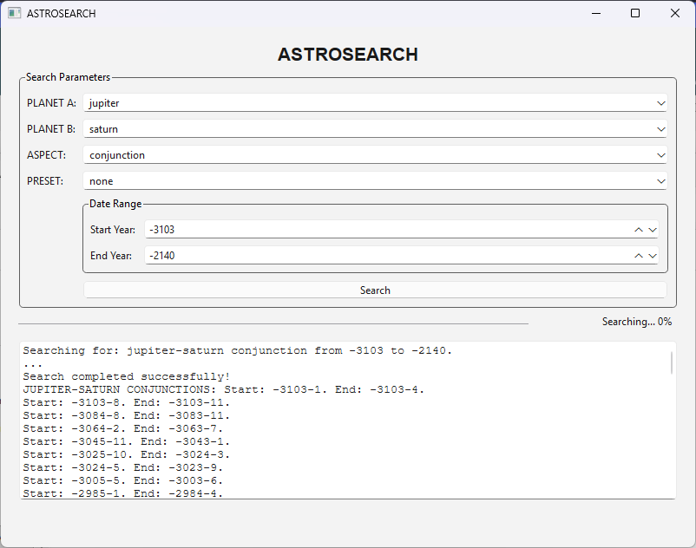This screenshot has width=696, height=548.
Task: Decrease End Year with the down arrow
Action: (652, 256)
